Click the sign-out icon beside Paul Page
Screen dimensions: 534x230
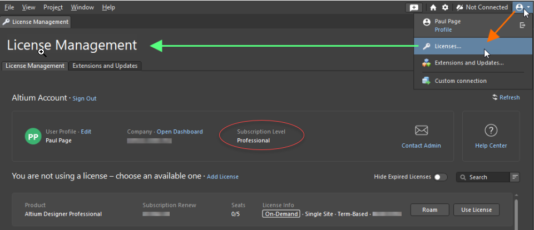522,25
